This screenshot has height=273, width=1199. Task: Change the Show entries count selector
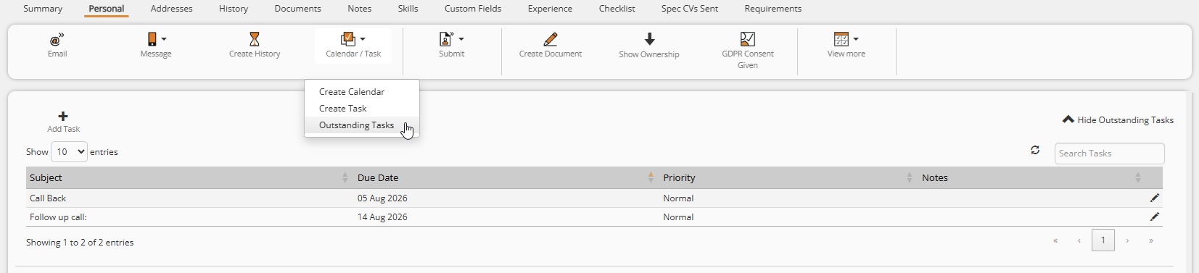click(x=69, y=152)
